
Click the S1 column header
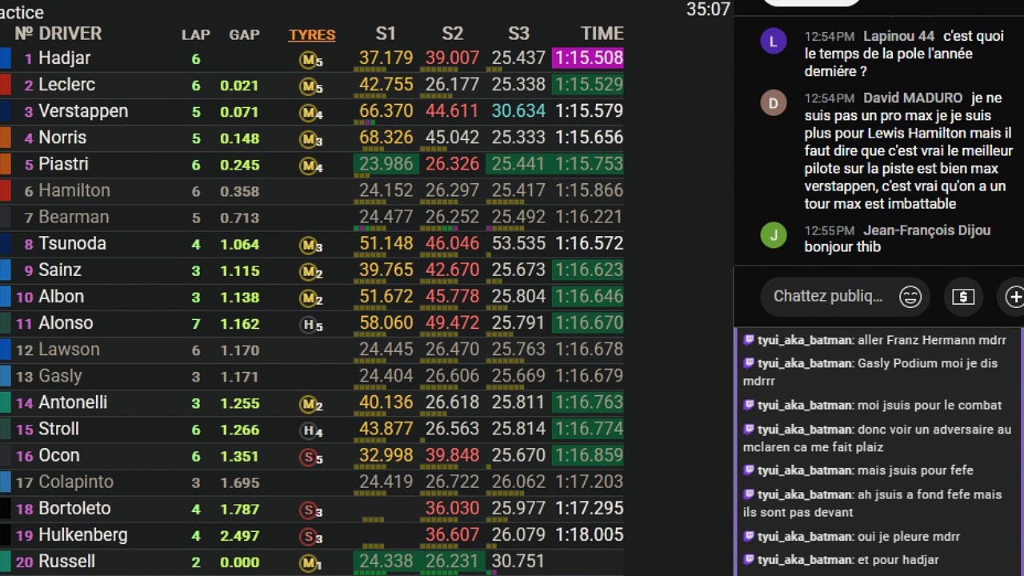pos(386,34)
